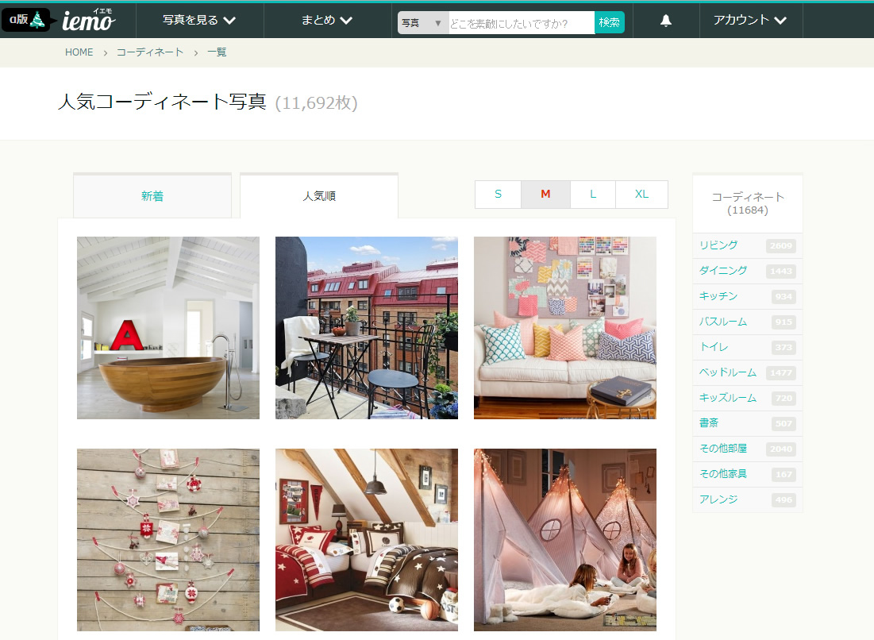
Task: Click the 2609 count badge
Action: tap(781, 246)
